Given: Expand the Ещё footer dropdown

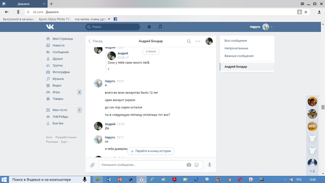Looking at the screenshot, I should (x=65, y=142).
